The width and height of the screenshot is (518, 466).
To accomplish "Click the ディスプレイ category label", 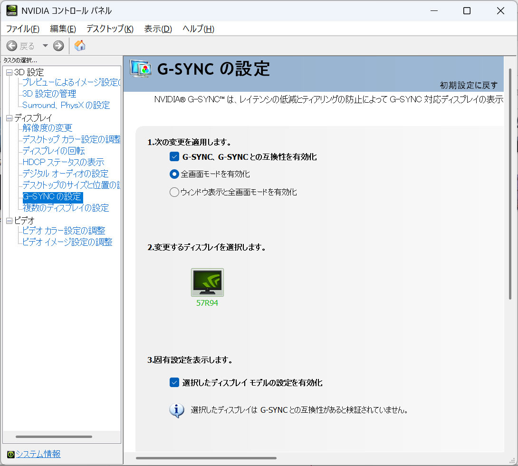I will point(33,118).
